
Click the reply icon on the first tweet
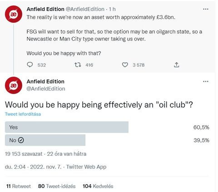pos(30,65)
